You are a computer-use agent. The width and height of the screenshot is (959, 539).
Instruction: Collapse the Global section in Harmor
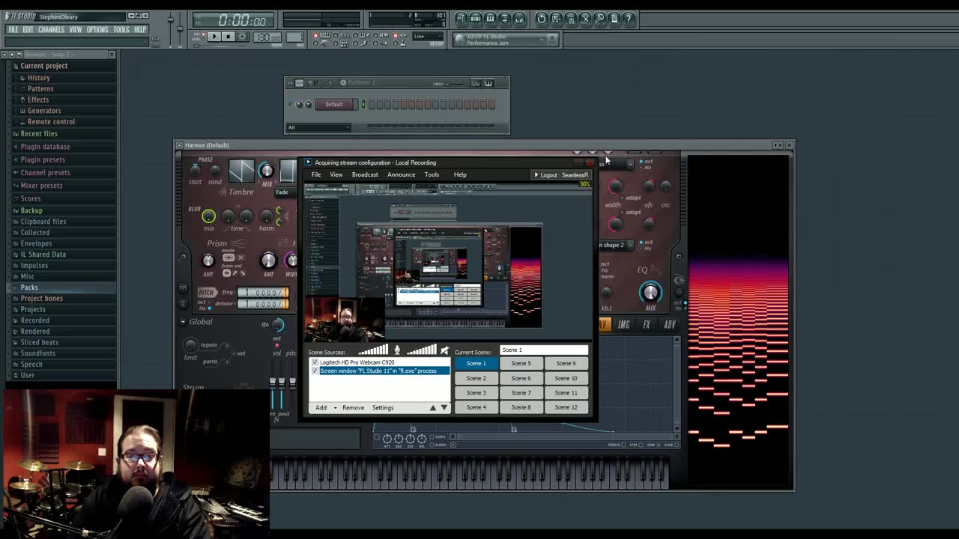click(183, 322)
